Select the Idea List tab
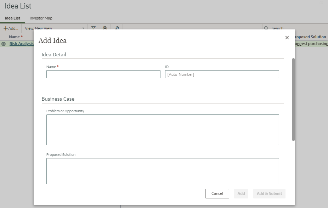Viewport: 328px width, 208px height. coord(12,18)
